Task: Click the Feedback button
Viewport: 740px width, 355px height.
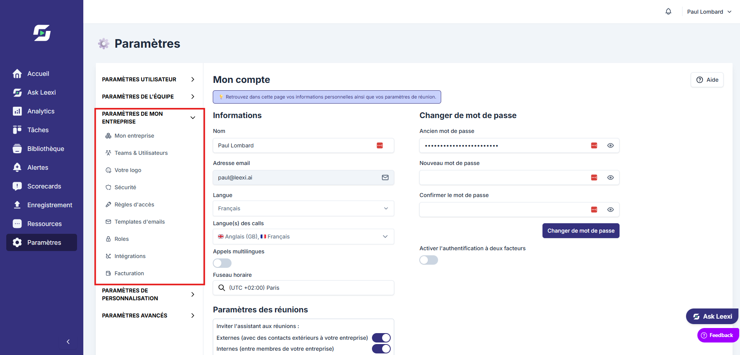Action: (718, 335)
